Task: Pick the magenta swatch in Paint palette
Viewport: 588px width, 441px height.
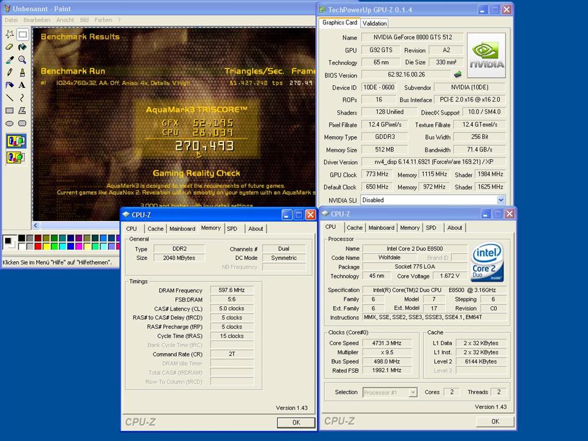Action: point(79,246)
